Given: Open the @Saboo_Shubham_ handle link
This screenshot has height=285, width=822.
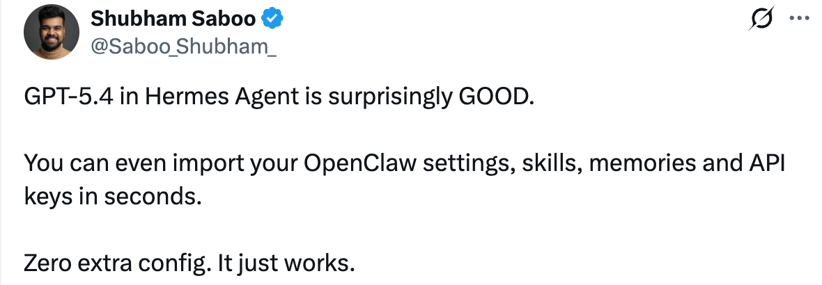Looking at the screenshot, I should [x=184, y=47].
